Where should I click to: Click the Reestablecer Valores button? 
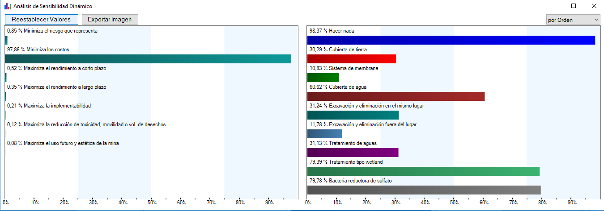click(42, 20)
